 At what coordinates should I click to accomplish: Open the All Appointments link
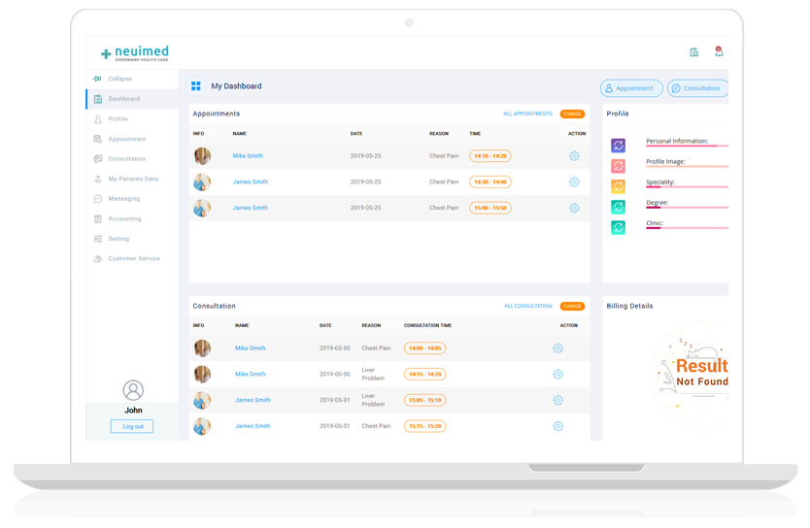[527, 115]
